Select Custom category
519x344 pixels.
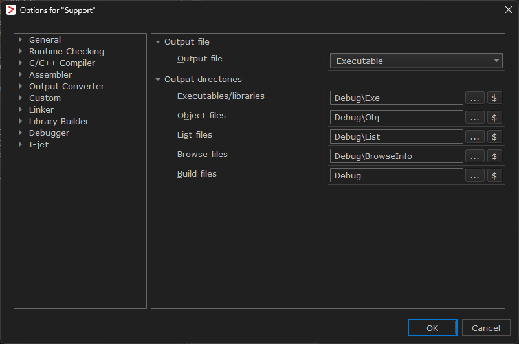pos(45,98)
